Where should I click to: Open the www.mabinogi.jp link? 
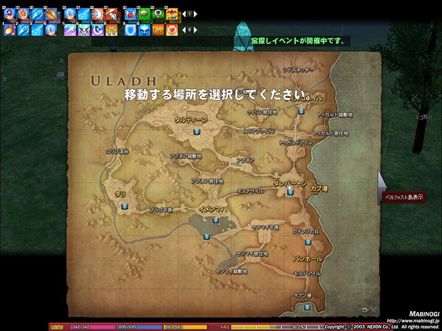[x=413, y=321]
